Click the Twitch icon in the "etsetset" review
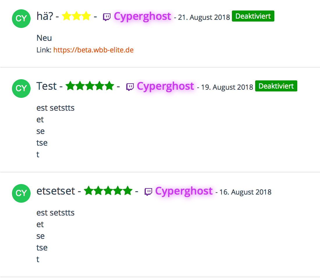The width and height of the screenshot is (320, 279). point(148,192)
